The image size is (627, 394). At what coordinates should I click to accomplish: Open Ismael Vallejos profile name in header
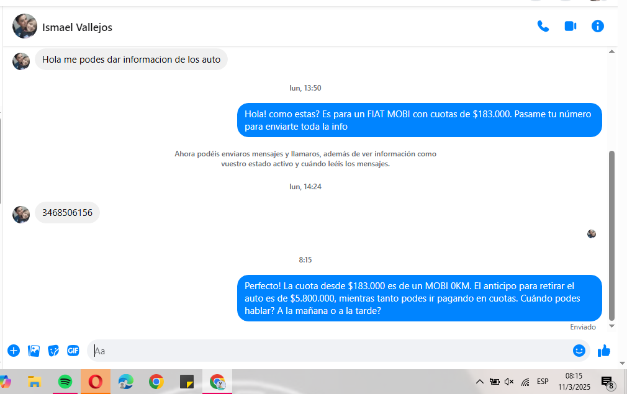coord(77,27)
